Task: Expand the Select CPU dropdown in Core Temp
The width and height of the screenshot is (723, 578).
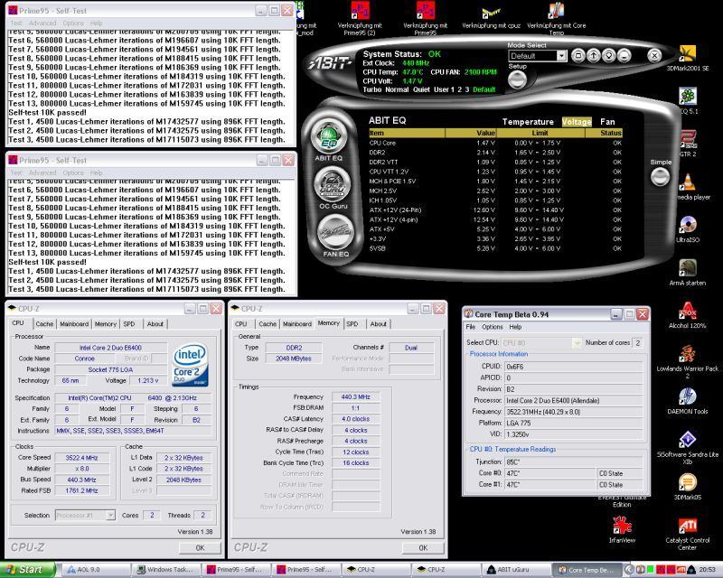Action: 577,343
